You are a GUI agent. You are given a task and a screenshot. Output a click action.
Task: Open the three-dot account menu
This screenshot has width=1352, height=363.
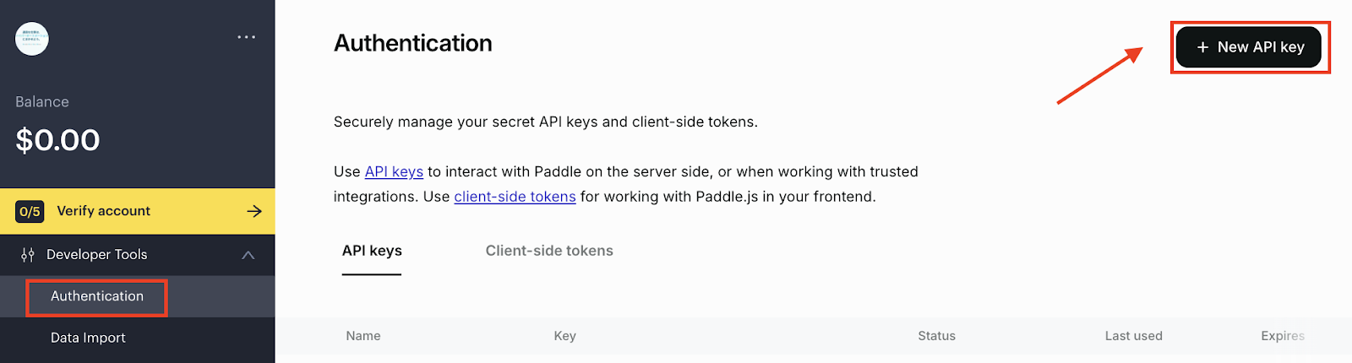[x=246, y=37]
